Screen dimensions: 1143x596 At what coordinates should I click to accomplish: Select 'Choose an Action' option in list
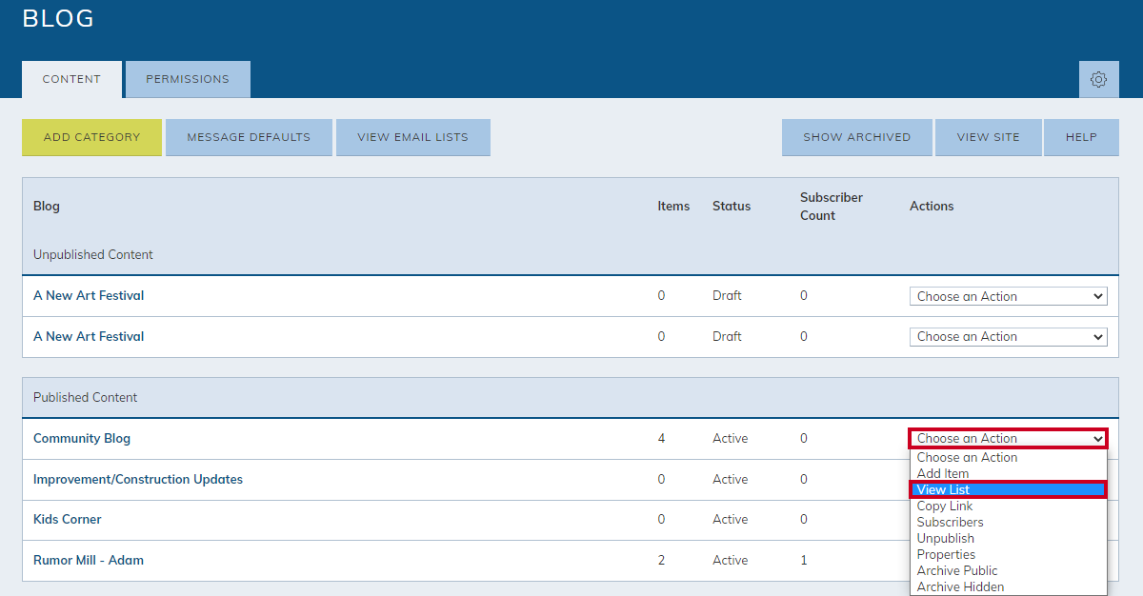[x=1009, y=457]
